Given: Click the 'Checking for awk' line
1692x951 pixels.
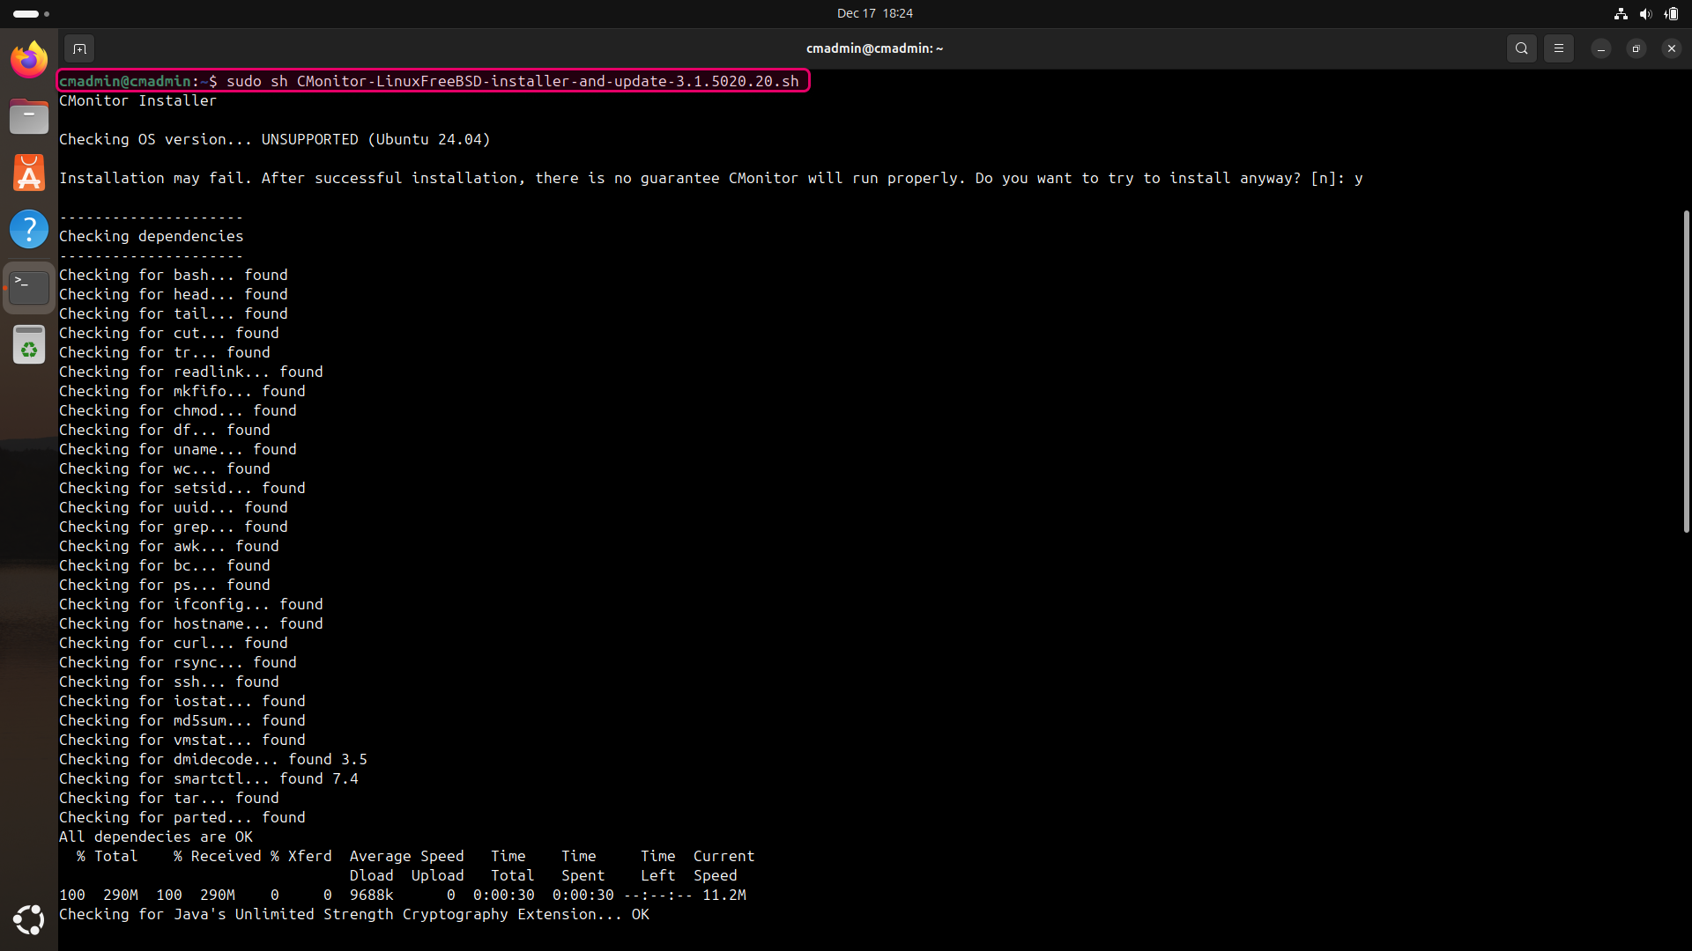Looking at the screenshot, I should [x=168, y=546].
